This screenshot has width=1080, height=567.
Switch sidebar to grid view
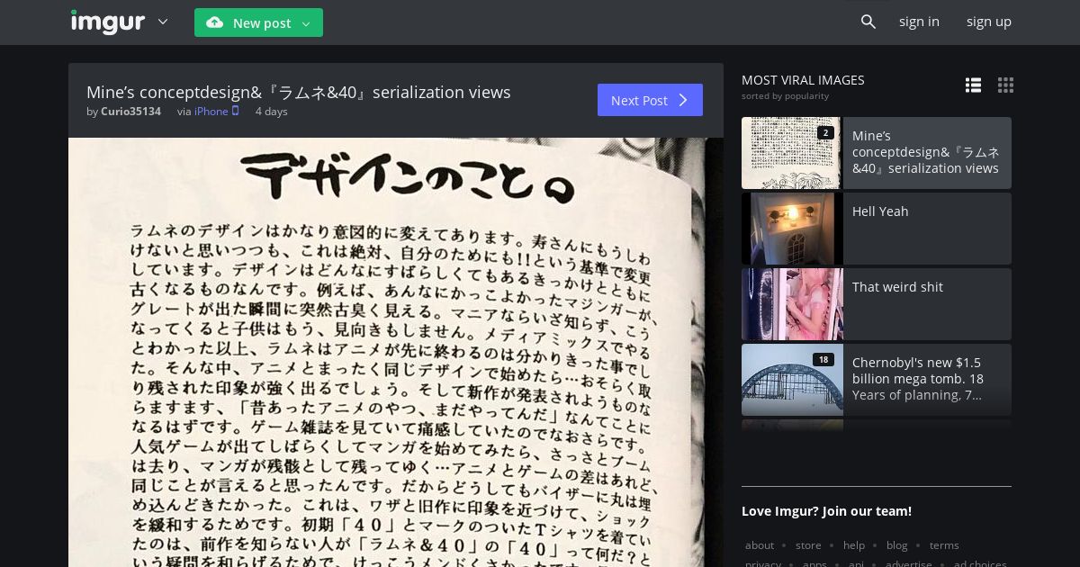(1005, 85)
